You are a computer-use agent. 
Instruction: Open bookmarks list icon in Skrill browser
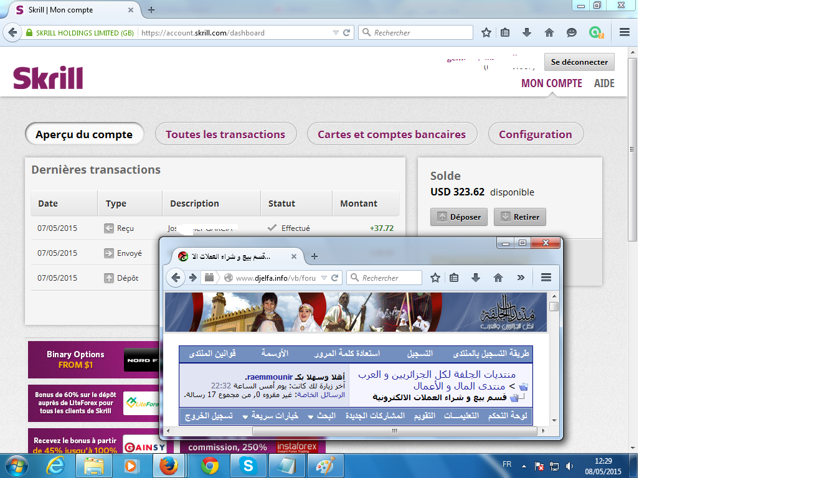pyautogui.click(x=505, y=32)
